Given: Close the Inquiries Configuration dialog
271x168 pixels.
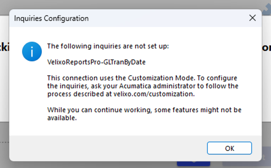Looking at the screenshot, I should tap(253, 18).
